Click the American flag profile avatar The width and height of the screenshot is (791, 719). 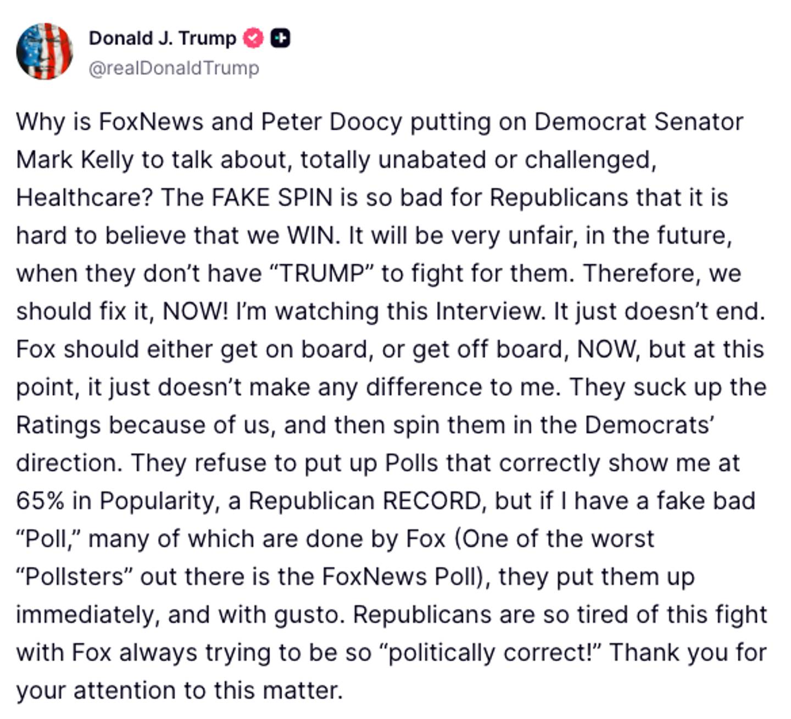click(x=44, y=51)
